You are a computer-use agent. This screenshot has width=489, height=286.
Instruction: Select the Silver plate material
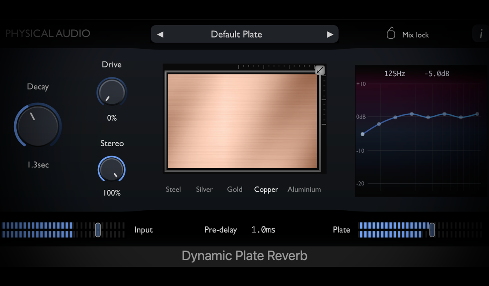click(x=204, y=189)
